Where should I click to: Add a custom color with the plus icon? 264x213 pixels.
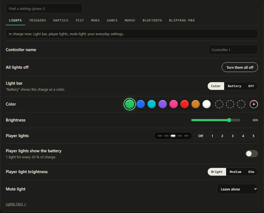click(x=254, y=104)
